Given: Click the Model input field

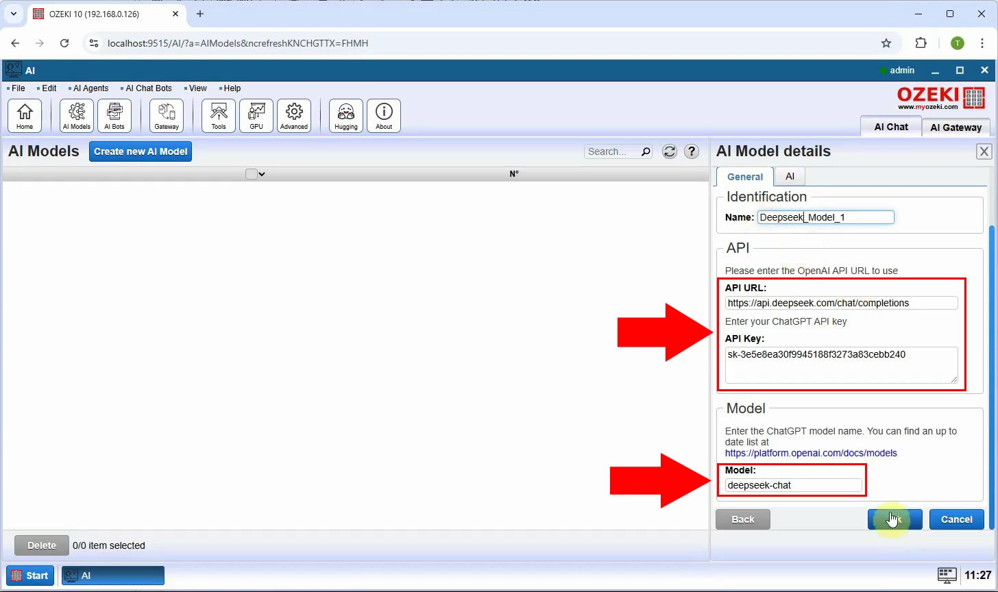Looking at the screenshot, I should (794, 485).
